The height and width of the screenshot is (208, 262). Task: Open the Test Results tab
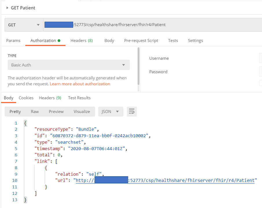point(79,98)
